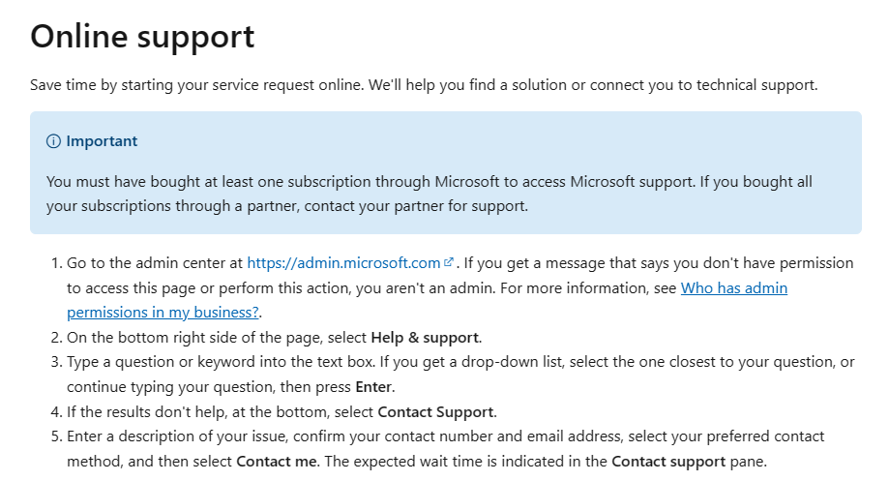
Task: Click the bold 'Contact support' pane text
Action: pyautogui.click(x=667, y=461)
